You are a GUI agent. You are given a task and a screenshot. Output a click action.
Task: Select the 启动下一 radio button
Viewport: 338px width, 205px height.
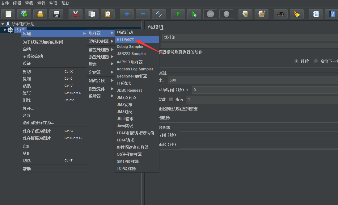pyautogui.click(x=316, y=61)
